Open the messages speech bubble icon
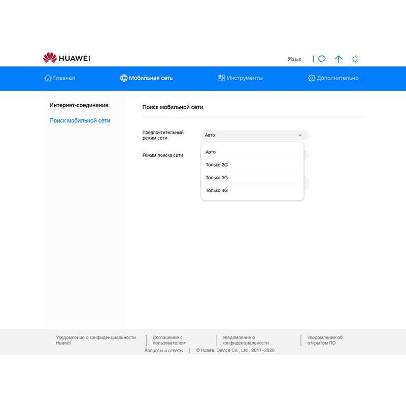 (322, 59)
